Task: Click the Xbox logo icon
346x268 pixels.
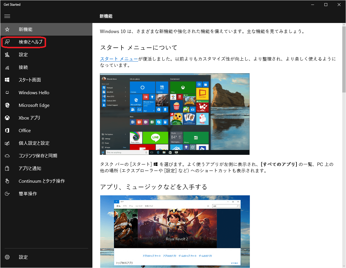Action: click(7, 118)
